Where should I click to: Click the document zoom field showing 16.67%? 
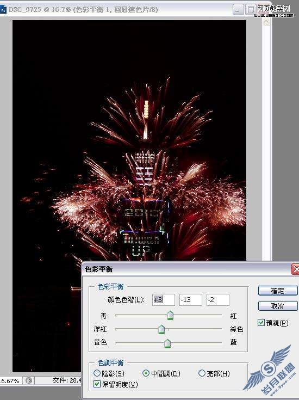10,381
